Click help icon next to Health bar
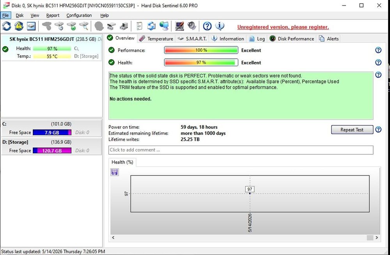390x255 pixels. pyautogui.click(x=378, y=62)
